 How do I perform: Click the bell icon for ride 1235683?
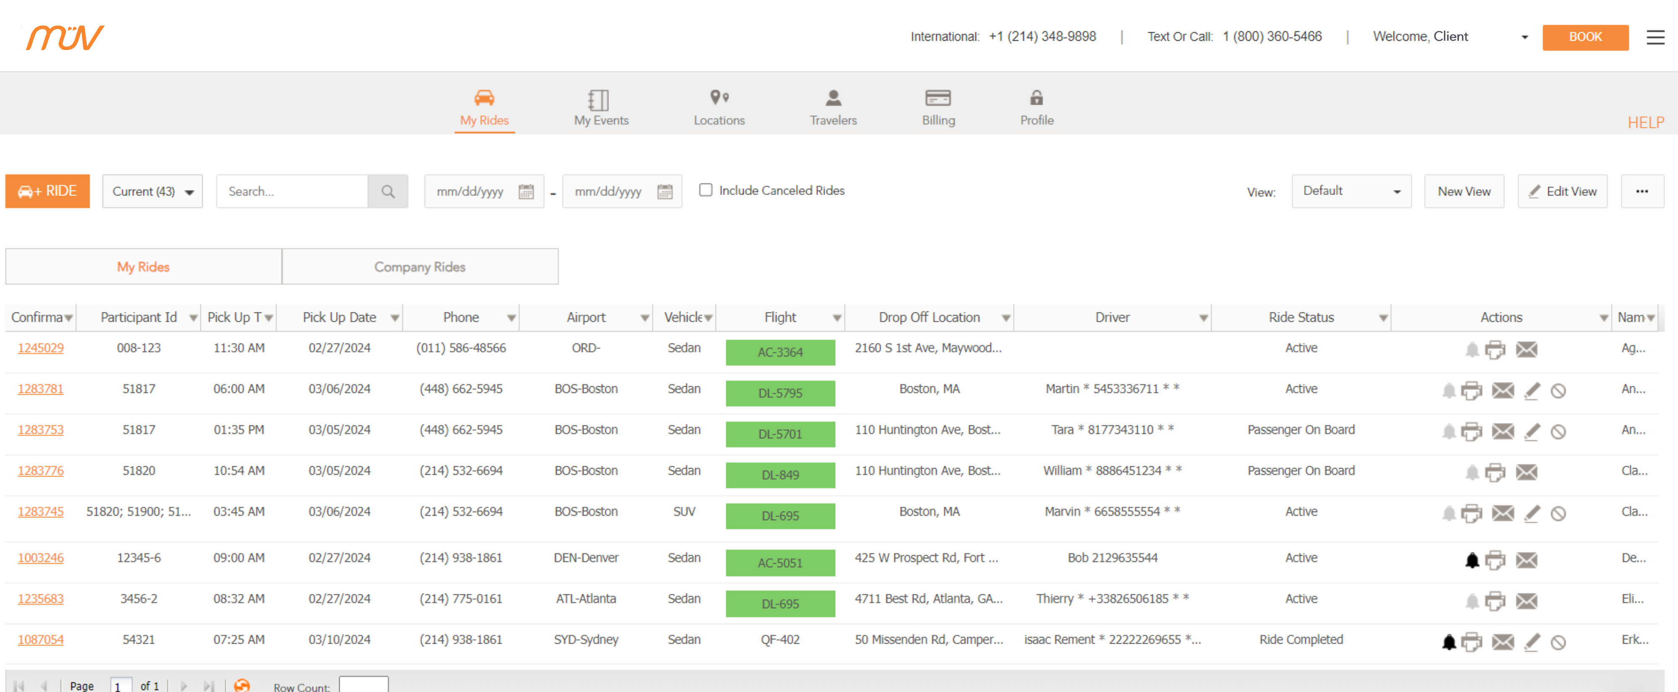click(x=1472, y=601)
